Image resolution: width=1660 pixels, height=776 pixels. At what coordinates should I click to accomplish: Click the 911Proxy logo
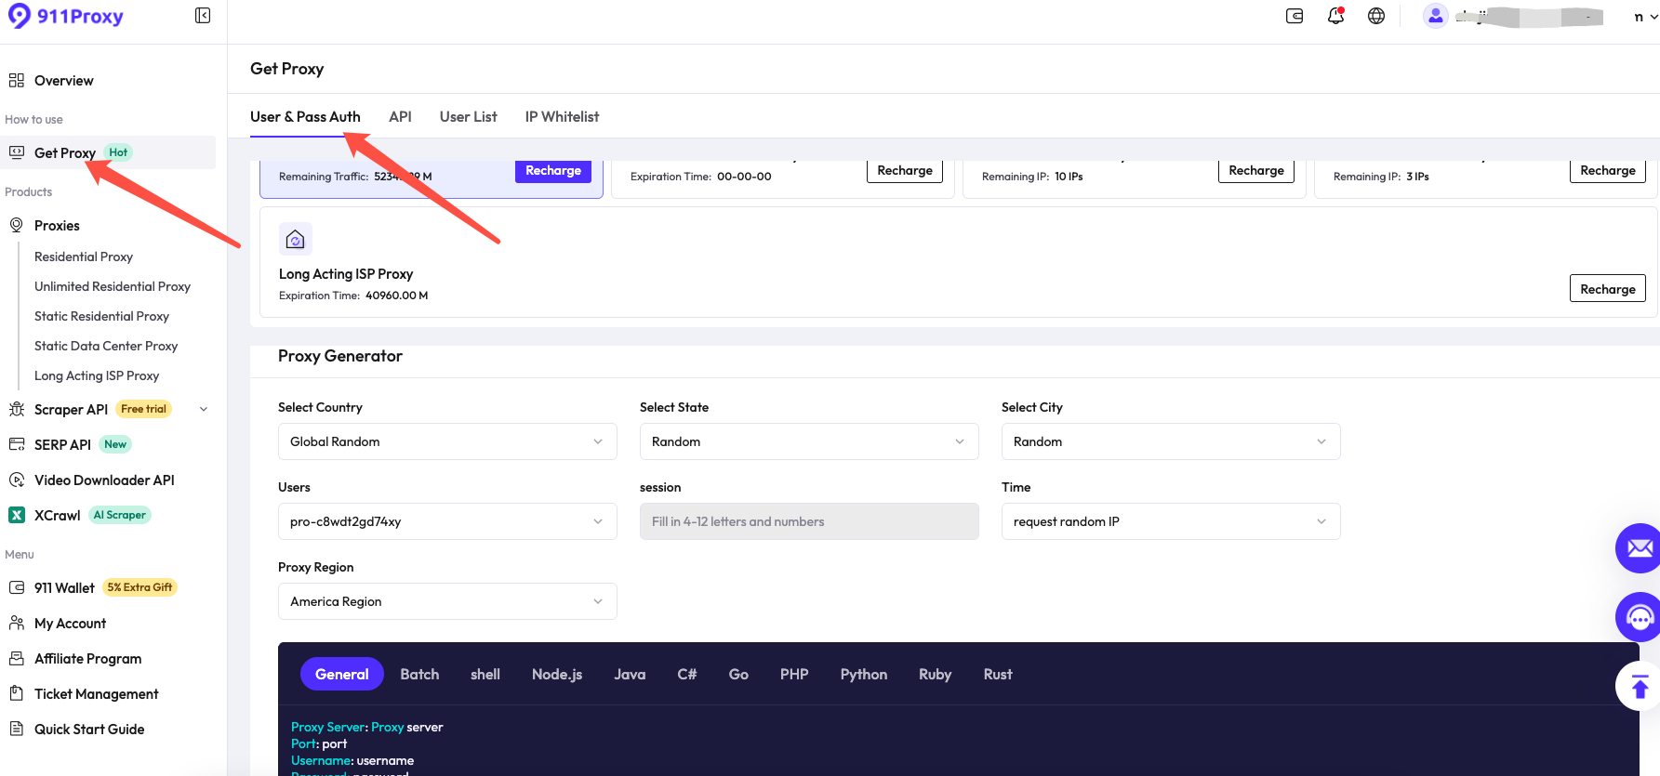pos(65,16)
